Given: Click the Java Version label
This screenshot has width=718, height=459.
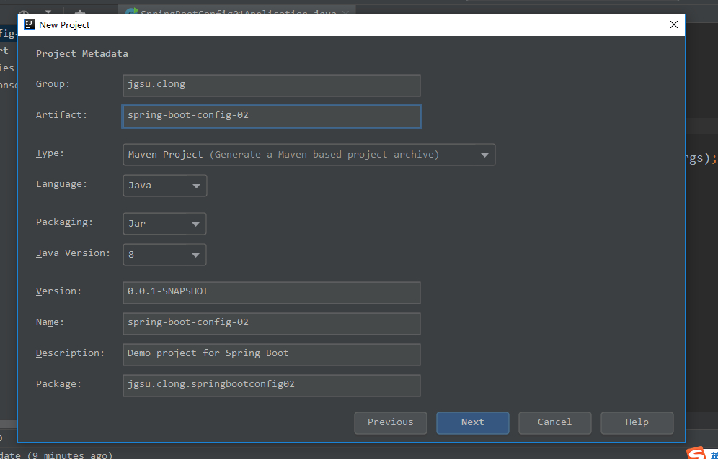Looking at the screenshot, I should point(74,253).
